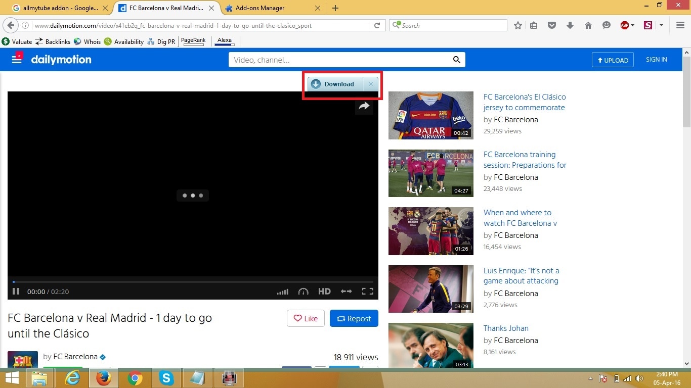This screenshot has width=691, height=388.
Task: Open the Luis Enrique video thumbnail
Action: pyautogui.click(x=431, y=289)
